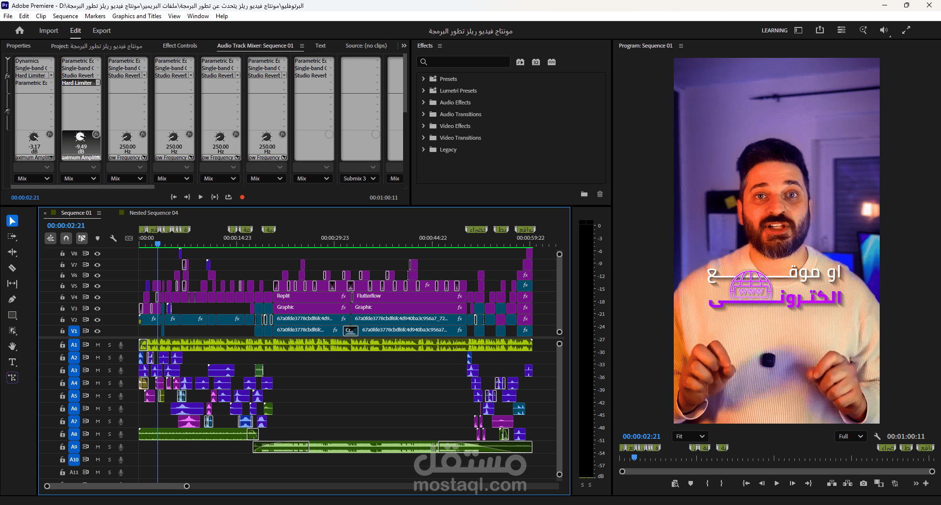Expand the Audio Effects folder
This screenshot has width=941, height=505.
point(423,102)
